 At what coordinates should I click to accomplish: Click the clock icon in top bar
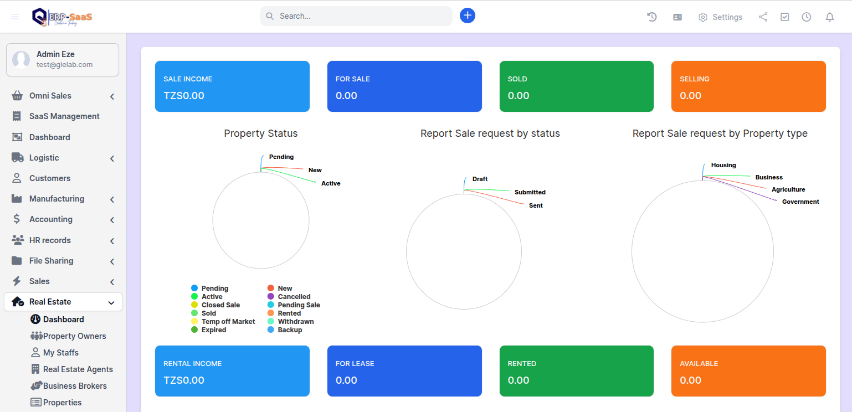(806, 17)
